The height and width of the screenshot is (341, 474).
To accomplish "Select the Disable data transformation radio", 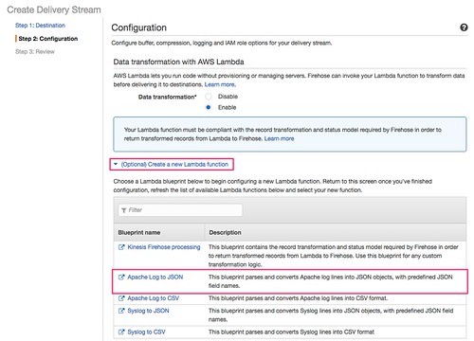I will click(209, 97).
